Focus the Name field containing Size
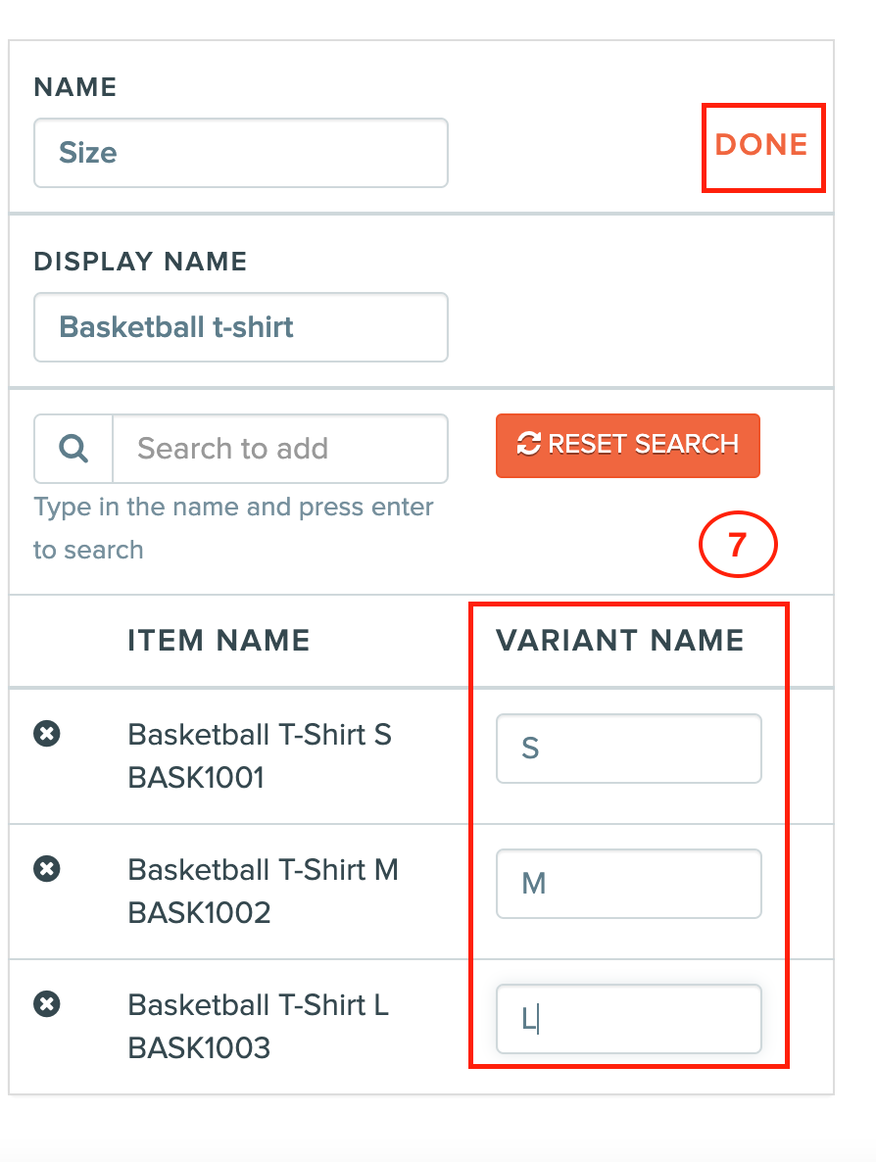876x1162 pixels. (x=241, y=153)
